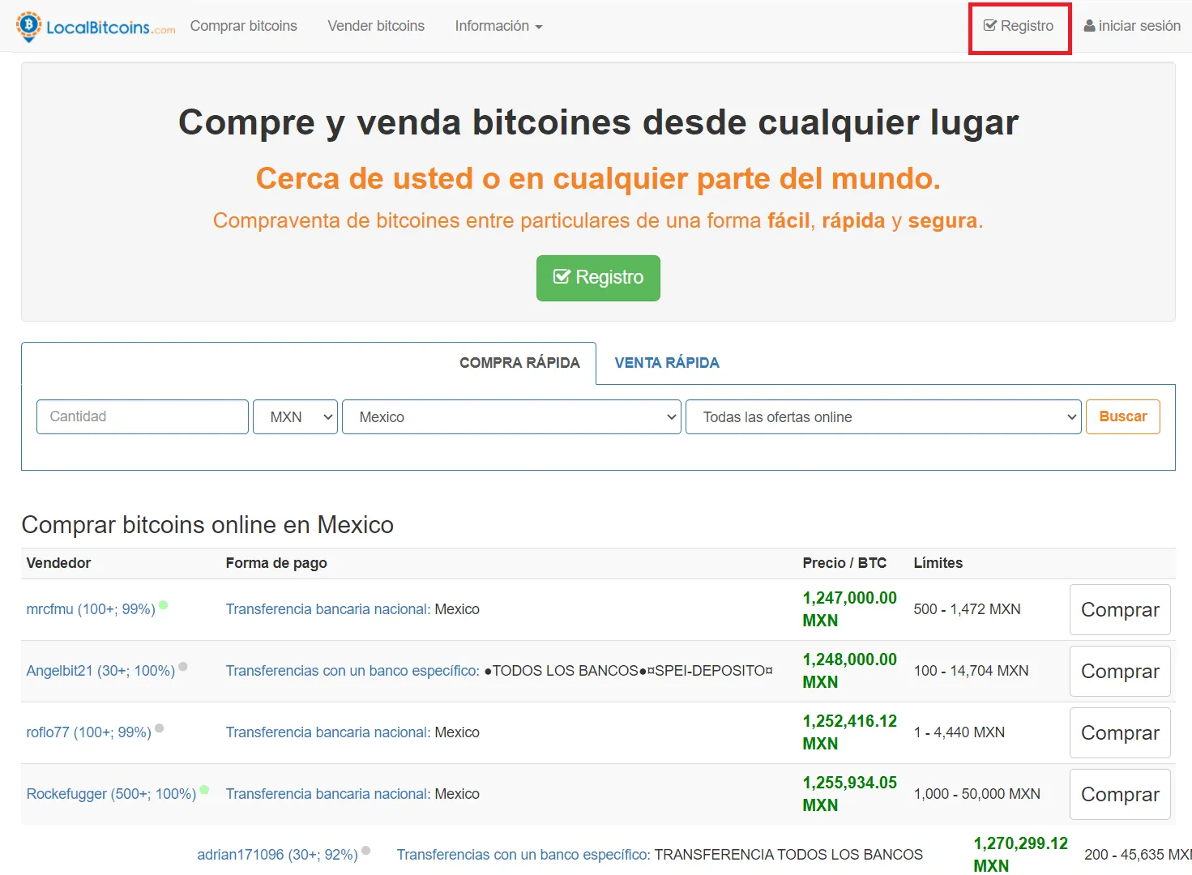Select the limits text 500 - 1,472 MXN
The image size is (1192, 875).
point(967,609)
